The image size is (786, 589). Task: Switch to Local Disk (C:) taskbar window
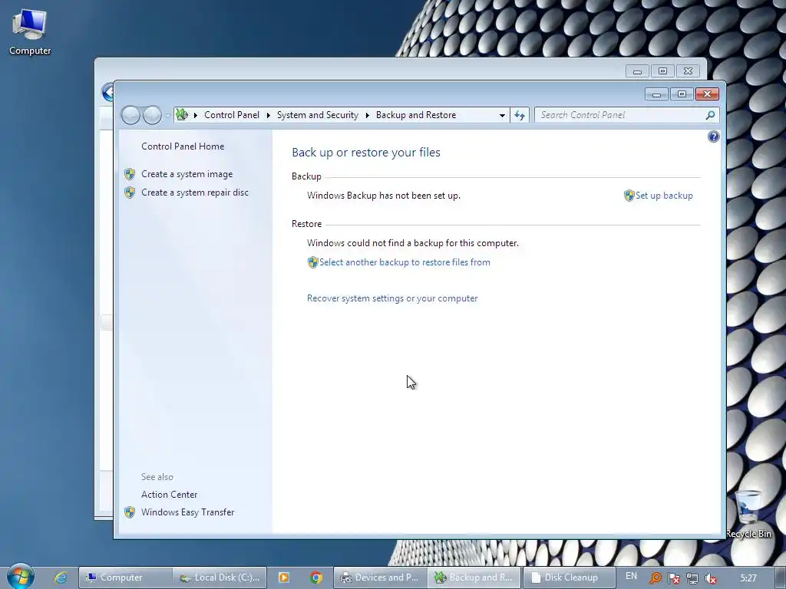click(x=220, y=577)
